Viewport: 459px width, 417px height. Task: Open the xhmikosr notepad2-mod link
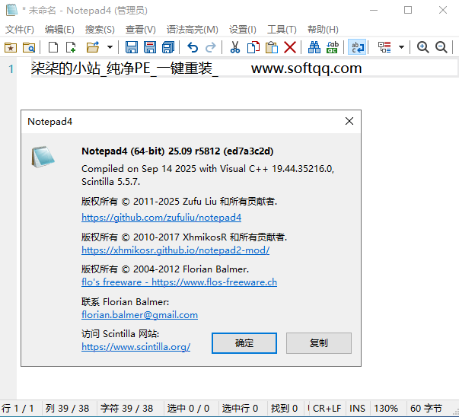[x=175, y=250]
